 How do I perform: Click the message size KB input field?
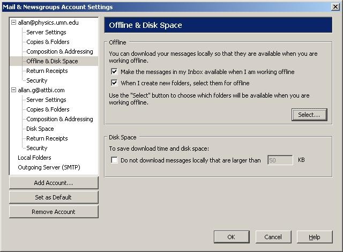click(280, 160)
